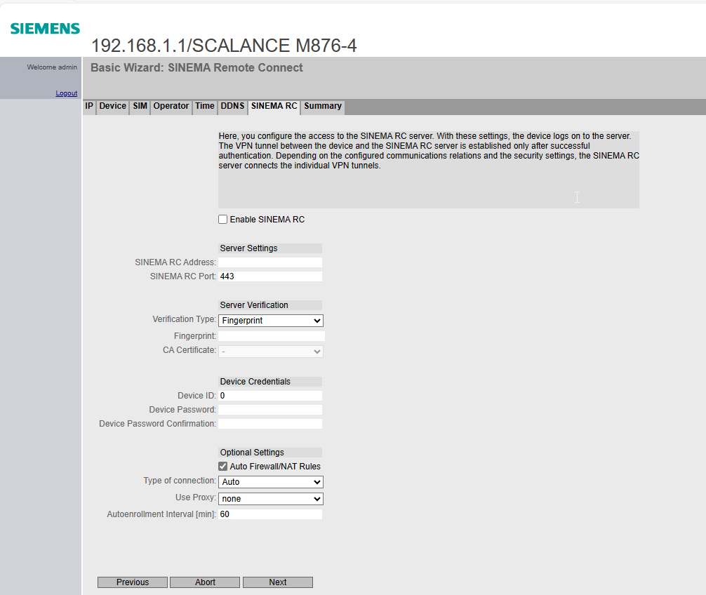Go to the SIM tab
Image resolution: width=706 pixels, height=595 pixels.
(x=140, y=107)
